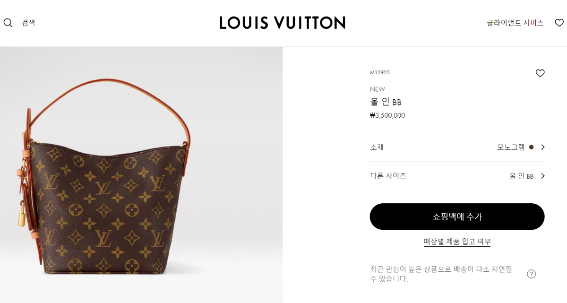
Task: Open 클라이언트 서비스 menu
Action: click(x=515, y=23)
